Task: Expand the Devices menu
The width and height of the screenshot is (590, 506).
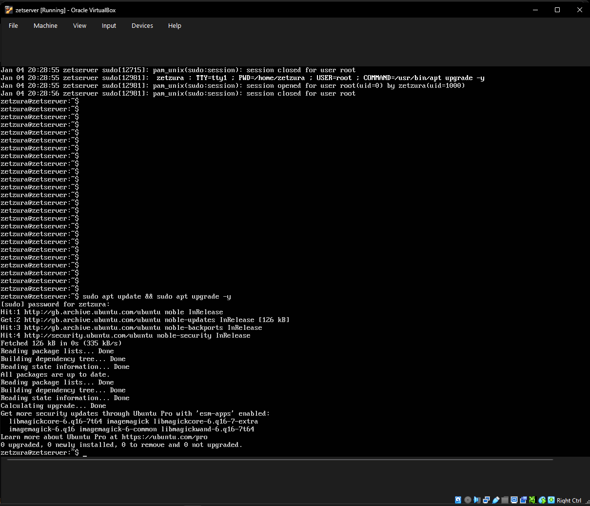Action: [142, 26]
